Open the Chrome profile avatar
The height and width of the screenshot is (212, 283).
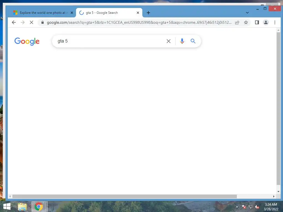266,22
